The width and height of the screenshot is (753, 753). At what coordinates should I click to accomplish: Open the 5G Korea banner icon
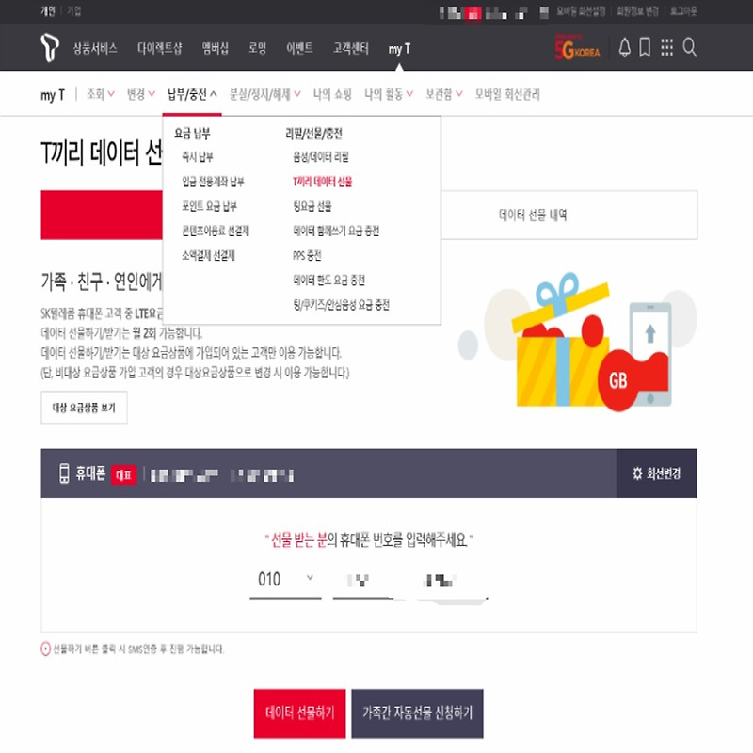(x=577, y=47)
